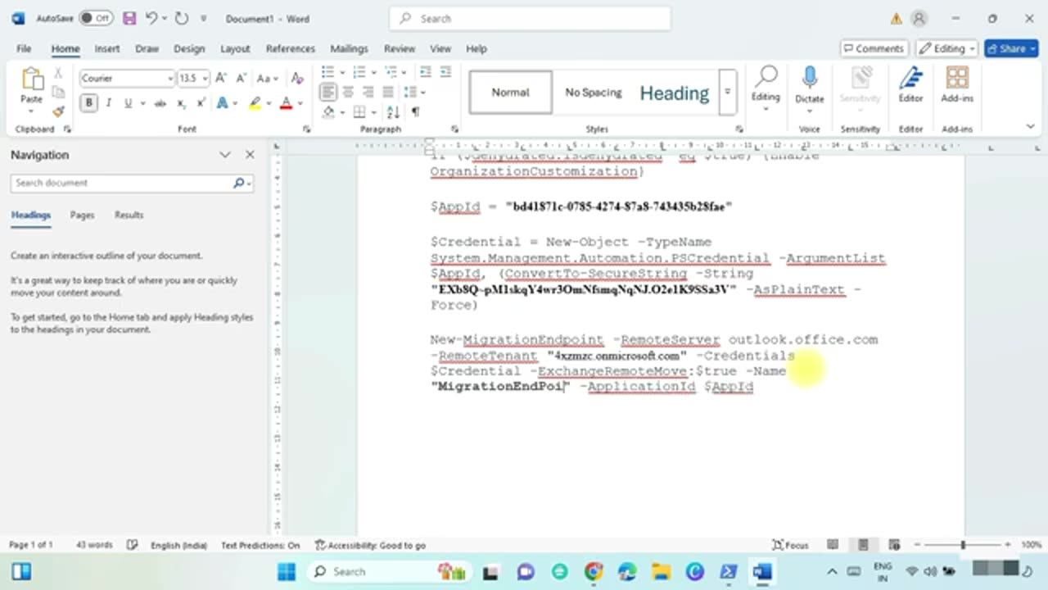1048x590 pixels.
Task: Apply the No Spacing style
Action: (x=594, y=92)
